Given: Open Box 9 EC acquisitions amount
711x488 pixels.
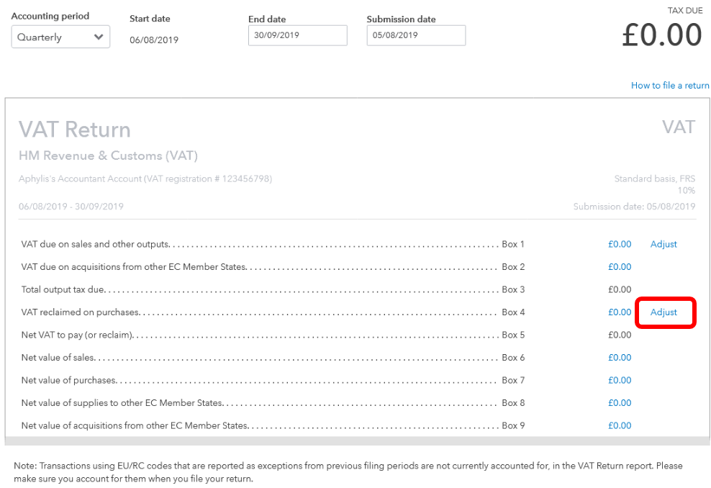Looking at the screenshot, I should point(619,425).
